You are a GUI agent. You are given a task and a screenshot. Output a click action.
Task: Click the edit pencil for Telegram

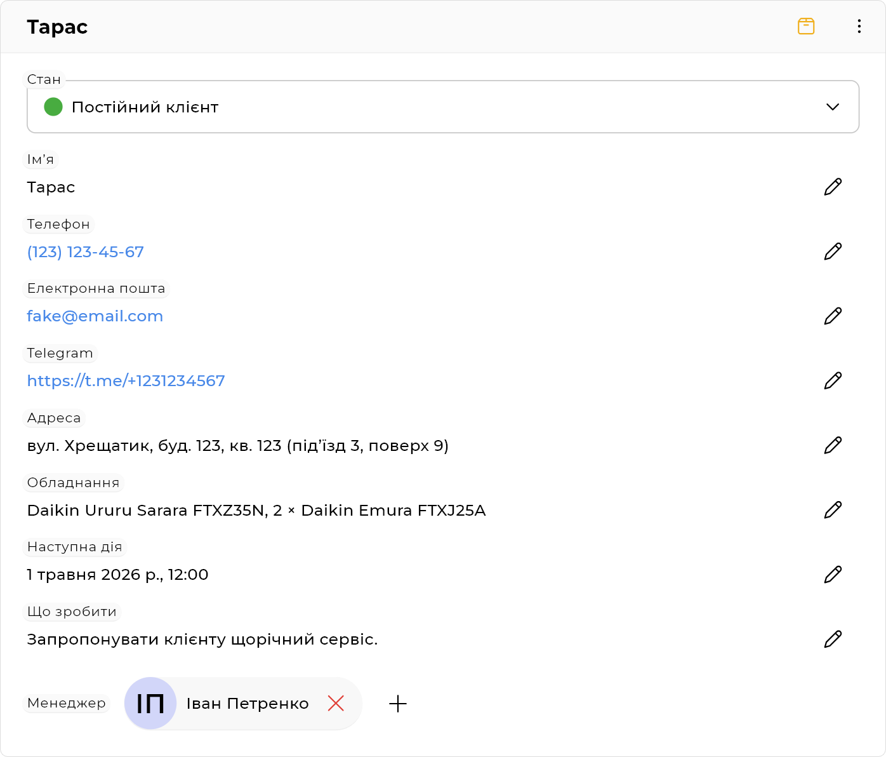pyautogui.click(x=833, y=380)
